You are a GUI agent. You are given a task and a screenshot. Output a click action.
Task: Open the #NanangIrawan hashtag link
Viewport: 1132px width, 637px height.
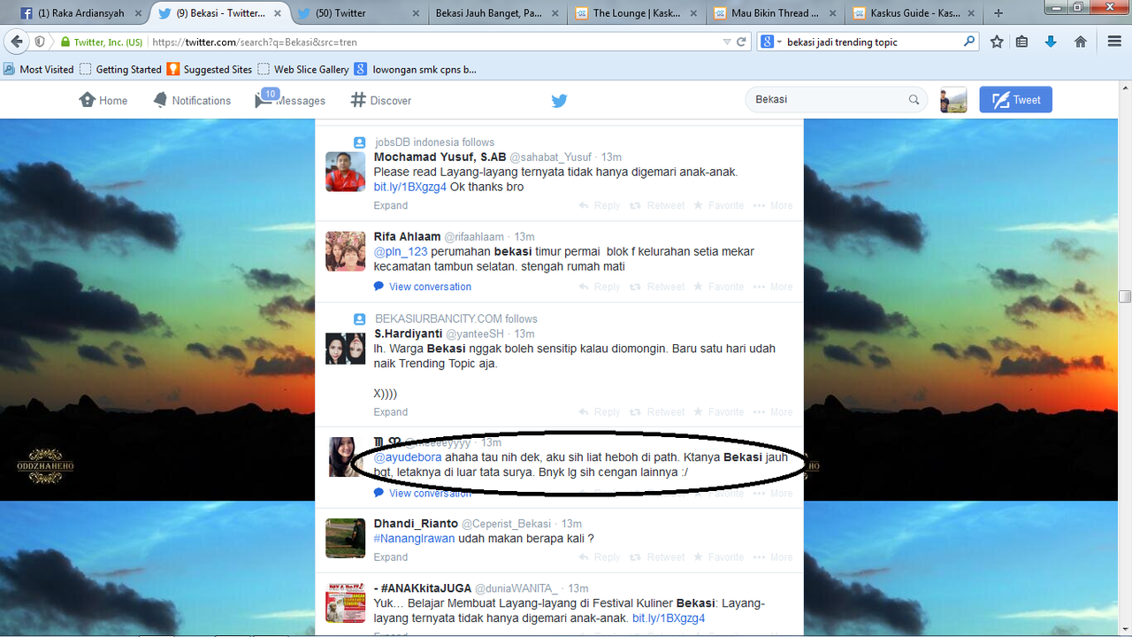415,539
